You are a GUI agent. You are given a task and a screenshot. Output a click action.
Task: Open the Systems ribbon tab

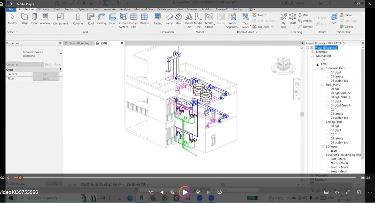83,9
